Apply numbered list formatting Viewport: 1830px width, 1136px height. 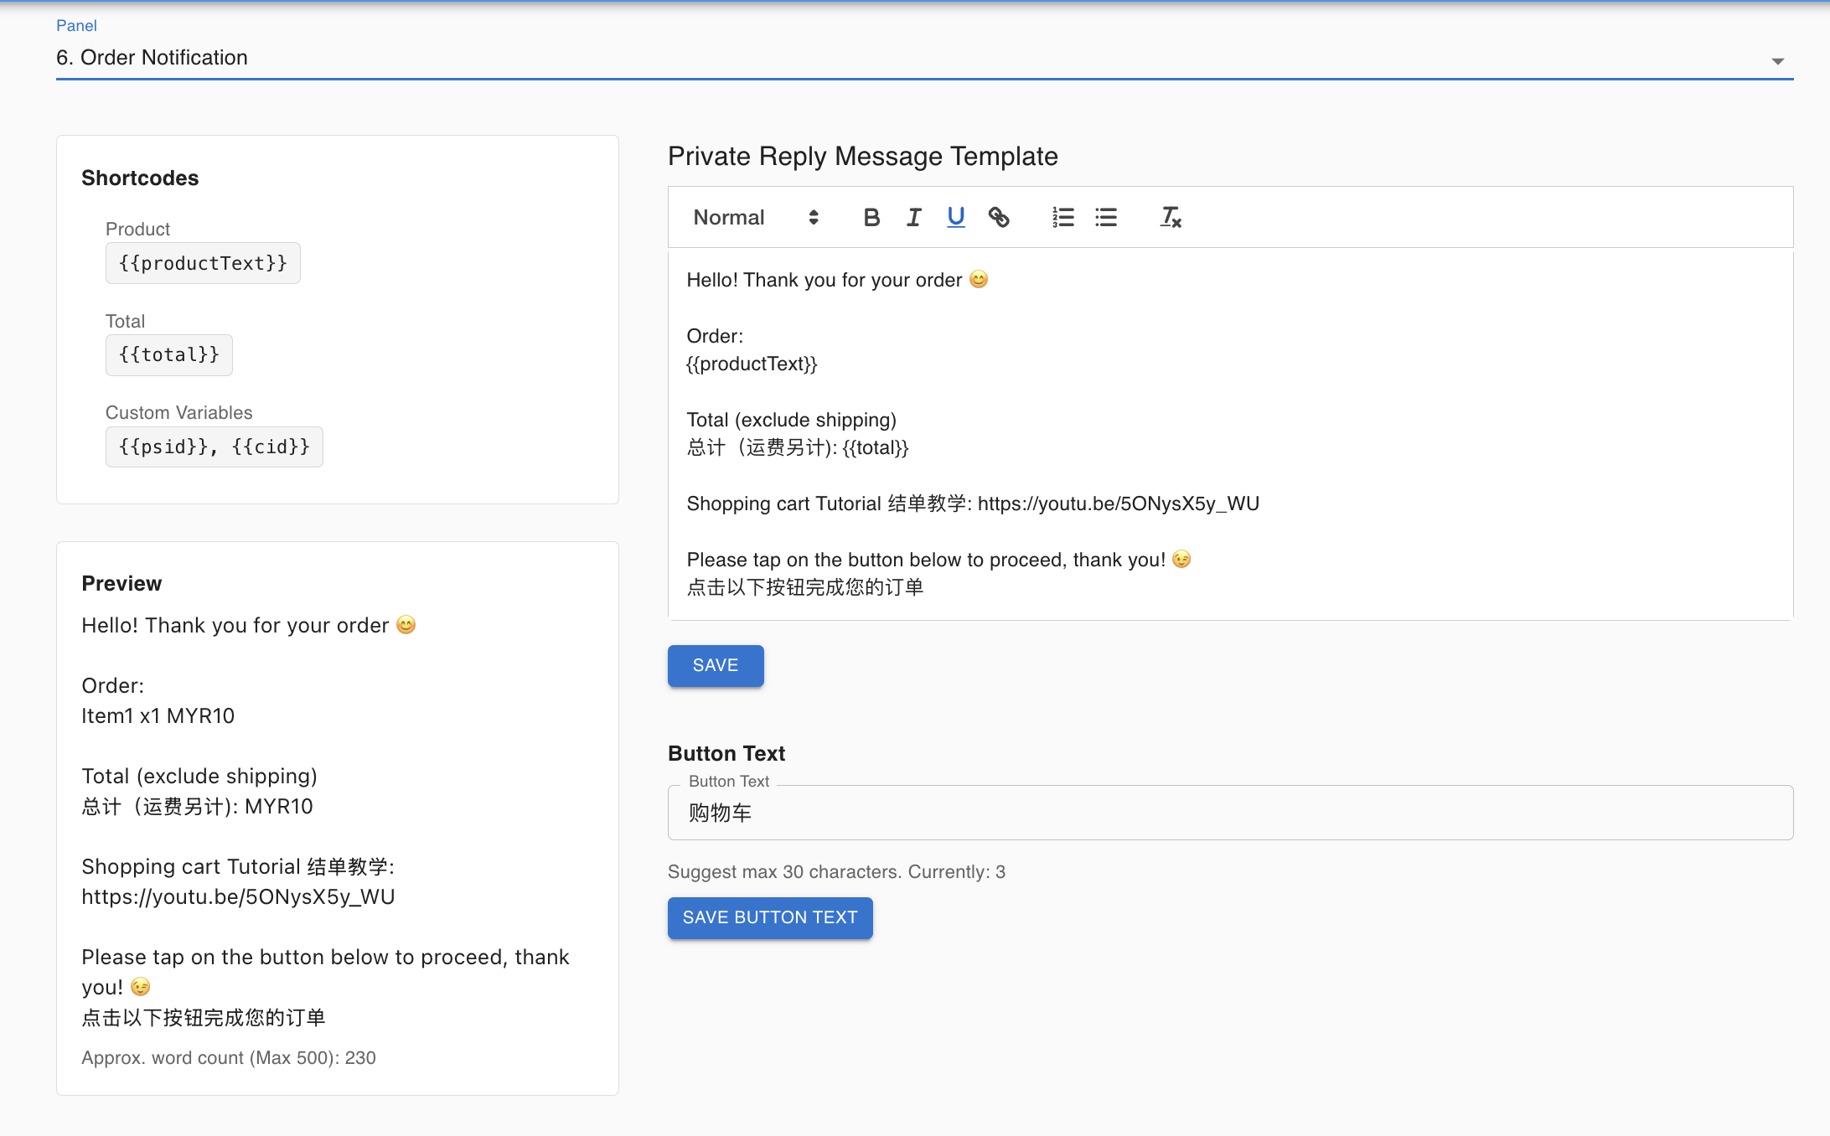[x=1062, y=218]
